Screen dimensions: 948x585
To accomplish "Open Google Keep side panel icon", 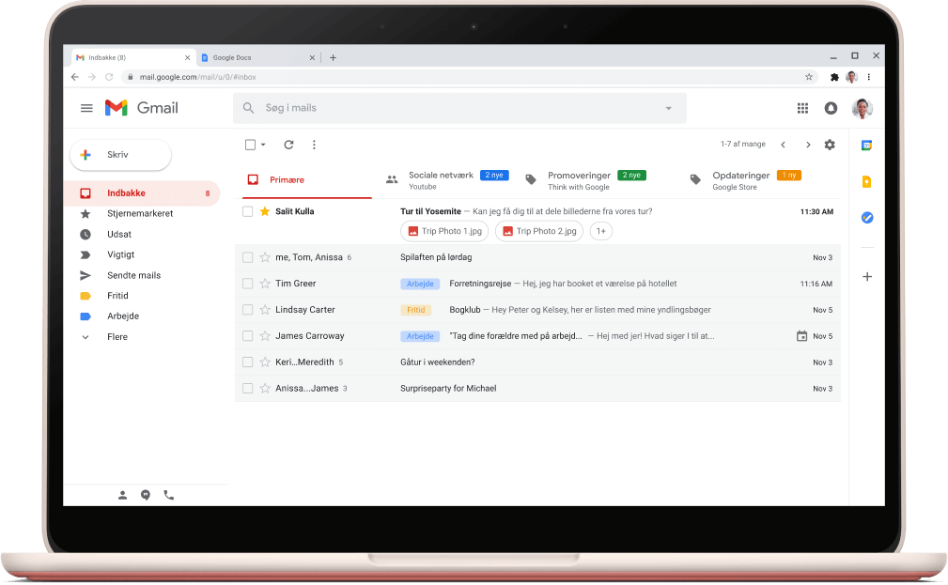I will pyautogui.click(x=866, y=181).
